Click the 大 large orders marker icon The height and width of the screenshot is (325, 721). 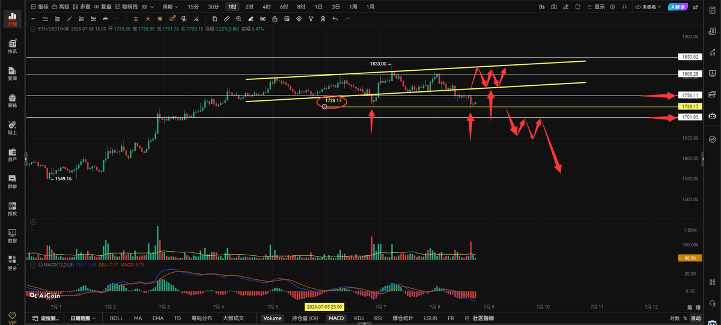(148, 19)
